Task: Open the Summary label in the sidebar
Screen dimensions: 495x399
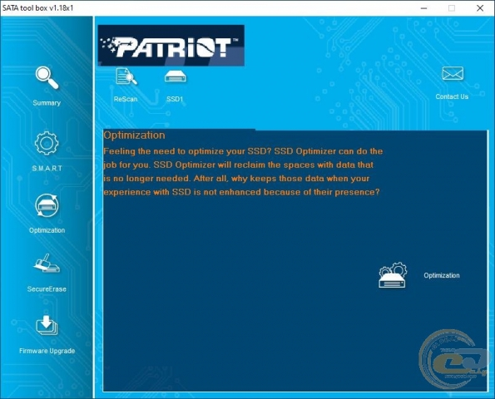Action: pos(47,103)
